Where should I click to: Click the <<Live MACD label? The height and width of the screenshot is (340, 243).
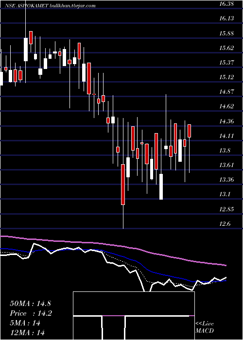click(x=205, y=327)
